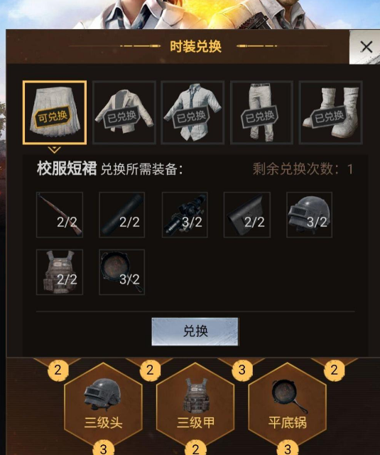This screenshot has width=380, height=455.
Task: Click the Kar98k rifle requirement icon
Action: click(x=60, y=215)
